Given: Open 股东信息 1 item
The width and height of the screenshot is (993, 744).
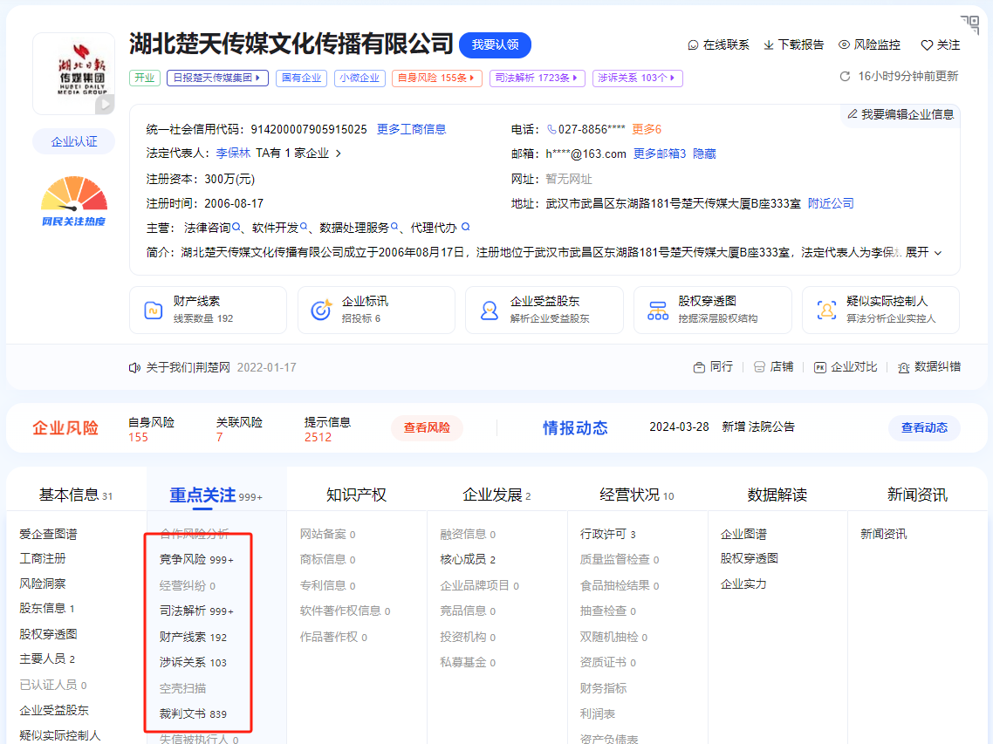Looking at the screenshot, I should pos(47,609).
